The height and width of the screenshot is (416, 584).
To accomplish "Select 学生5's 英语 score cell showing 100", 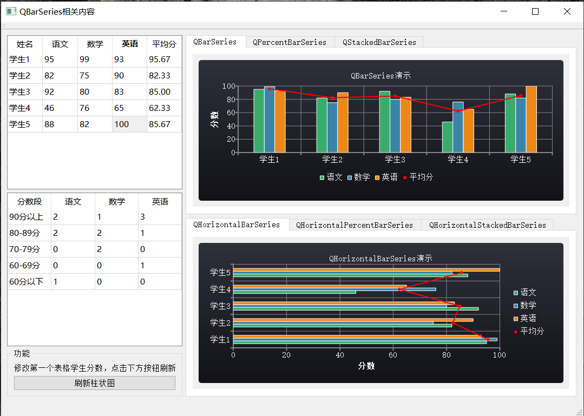I will [129, 124].
